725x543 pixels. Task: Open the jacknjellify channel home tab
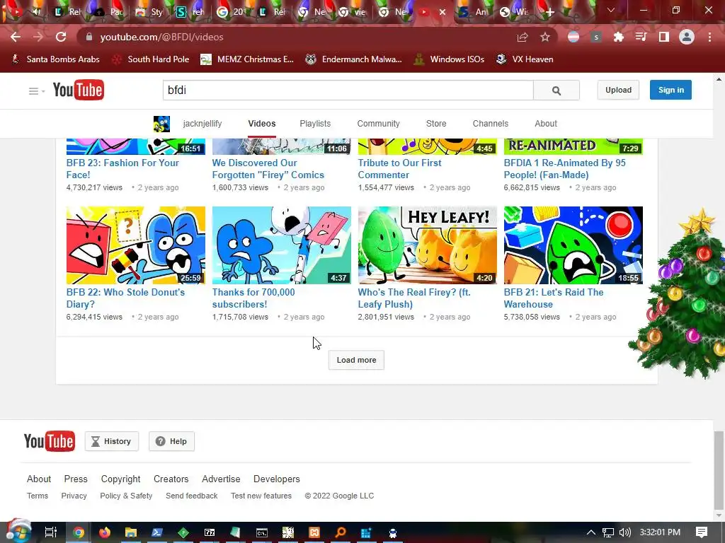202,124
